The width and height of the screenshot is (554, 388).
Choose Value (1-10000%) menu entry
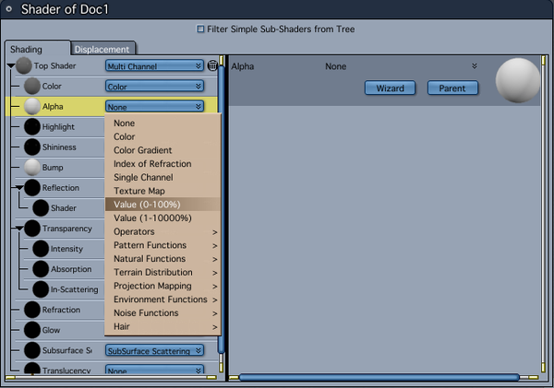[163, 218]
